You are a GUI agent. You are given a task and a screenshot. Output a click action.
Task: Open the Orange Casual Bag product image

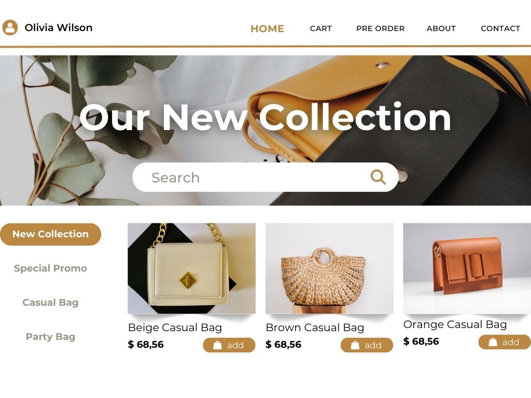467,268
